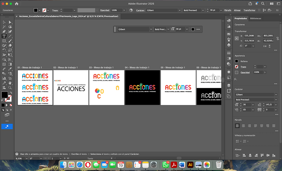The height and width of the screenshot is (171, 282).
Task: Select artboard 04 black logo thumbnail
Action: point(142,87)
